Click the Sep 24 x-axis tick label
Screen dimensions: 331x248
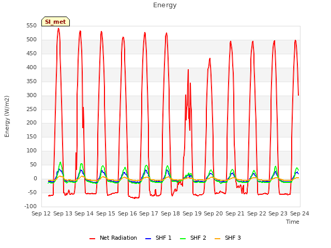click(x=299, y=213)
